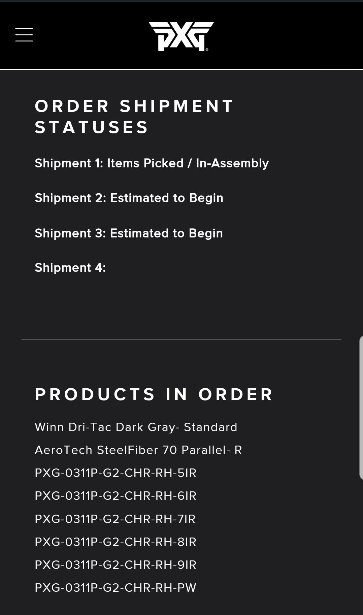
Task: Select the Order Shipment Statuses heading
Action: coord(134,117)
